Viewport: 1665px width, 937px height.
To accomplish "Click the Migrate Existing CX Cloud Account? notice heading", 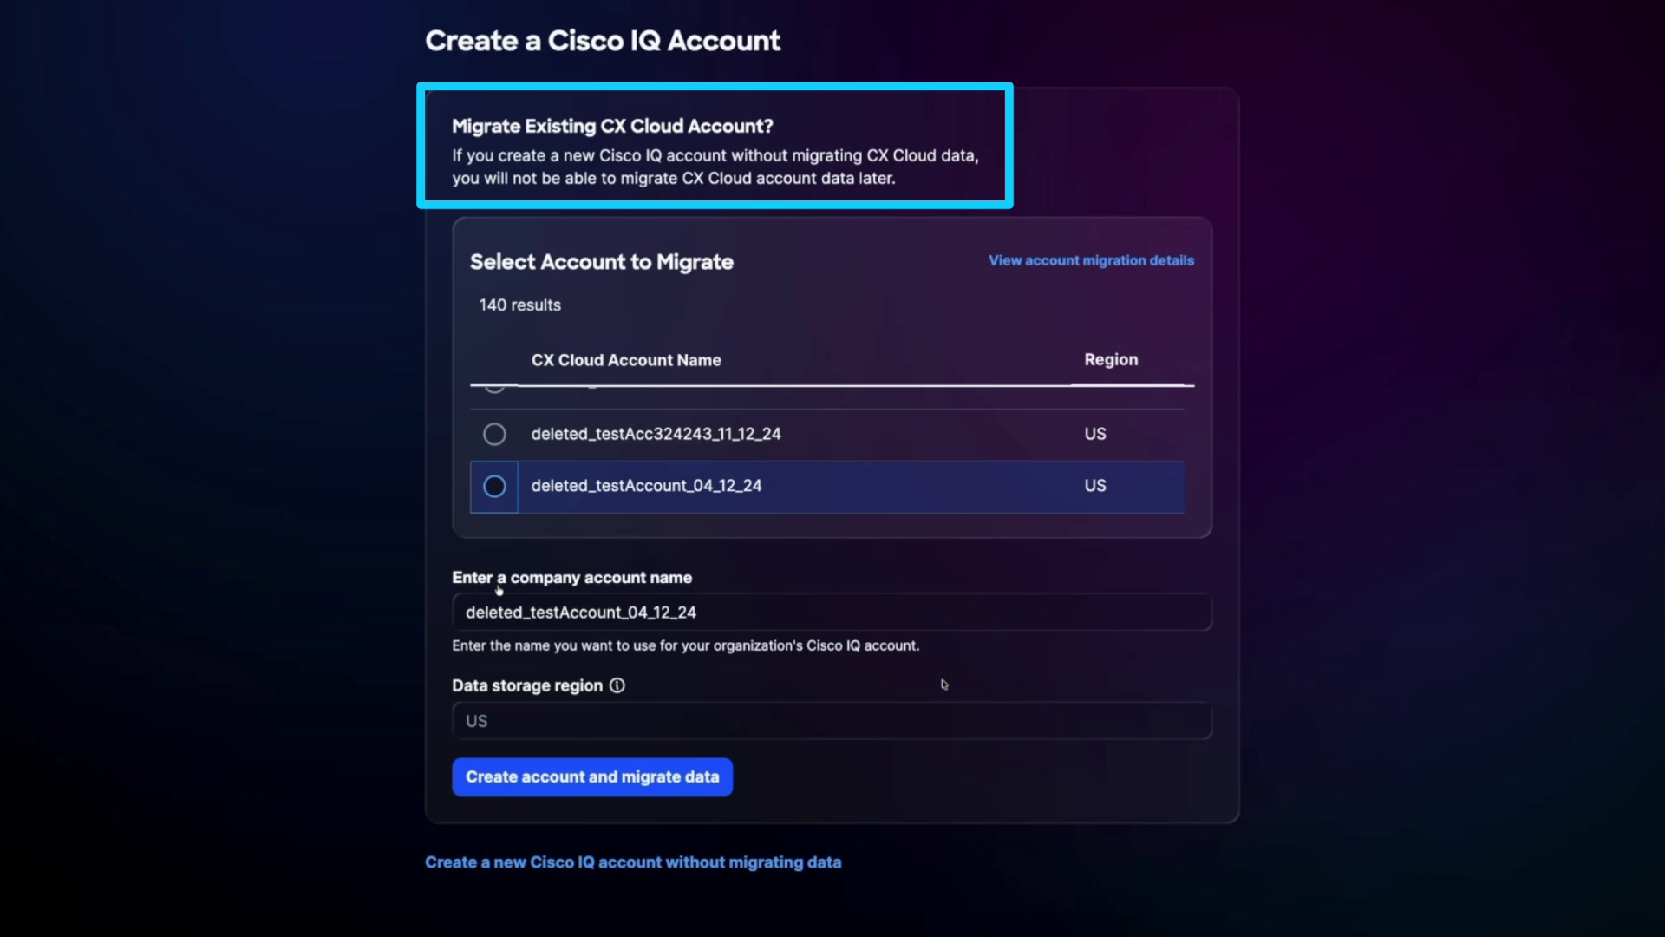I will point(612,127).
